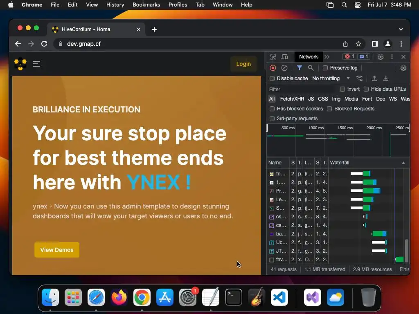419x314 pixels.
Task: Check the Invert filter checkbox
Action: pyautogui.click(x=342, y=89)
